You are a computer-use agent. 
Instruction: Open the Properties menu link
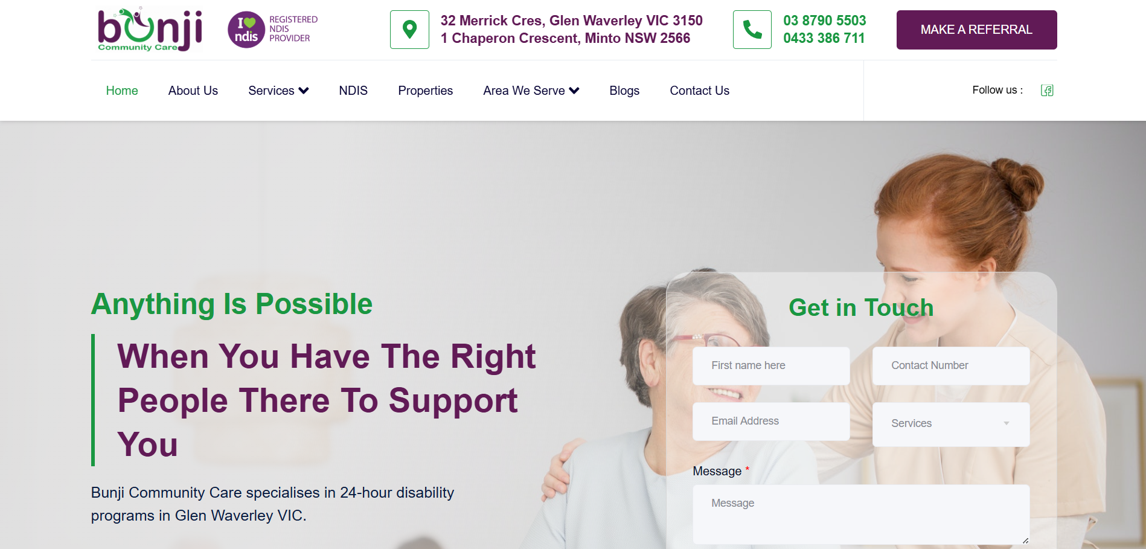coord(425,91)
